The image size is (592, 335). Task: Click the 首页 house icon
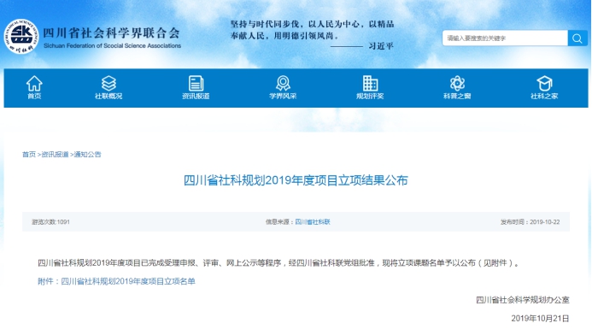click(x=34, y=83)
